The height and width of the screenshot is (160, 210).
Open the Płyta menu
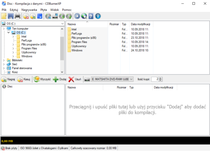pos(44,10)
